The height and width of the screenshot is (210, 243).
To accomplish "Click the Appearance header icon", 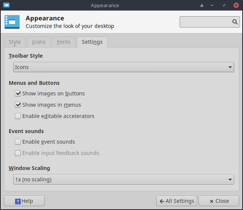I will click(x=12, y=22).
